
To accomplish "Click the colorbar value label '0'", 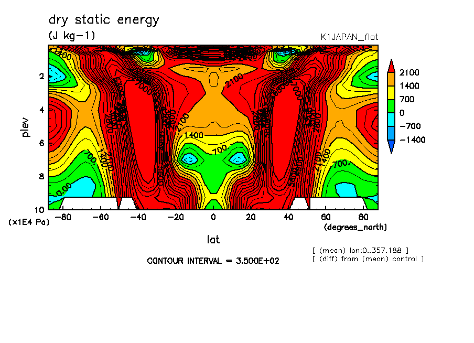I will (402, 113).
